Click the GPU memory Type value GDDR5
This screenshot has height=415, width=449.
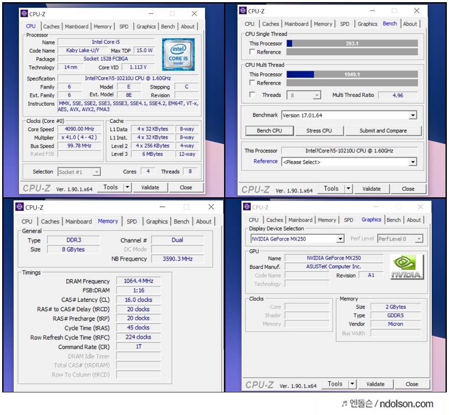point(396,315)
